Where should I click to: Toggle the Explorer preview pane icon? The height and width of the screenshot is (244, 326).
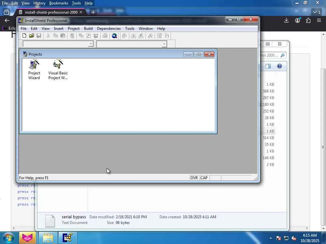click(x=268, y=66)
